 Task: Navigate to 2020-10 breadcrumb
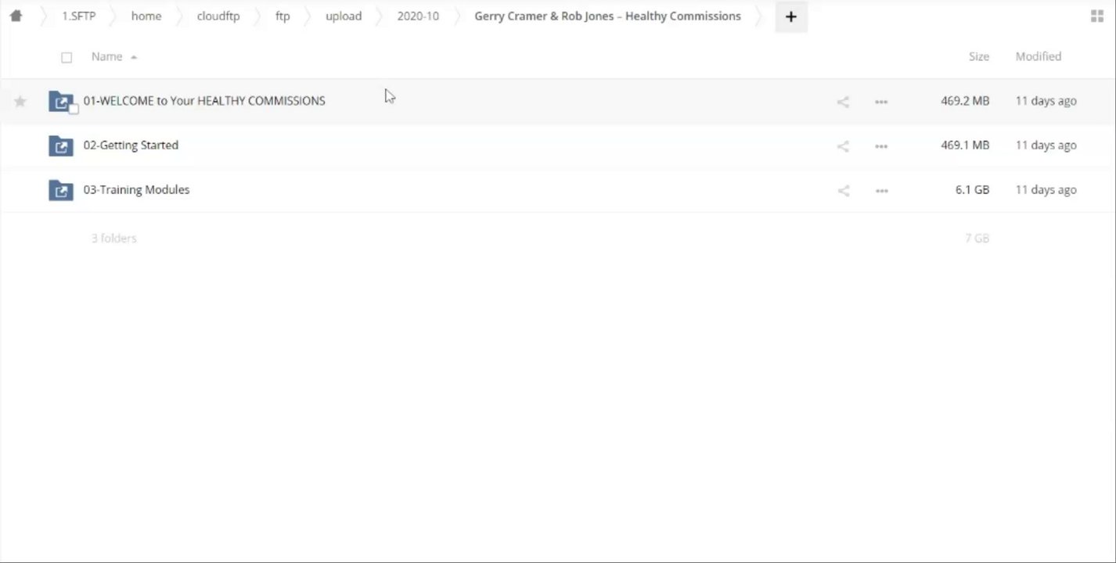[418, 16]
